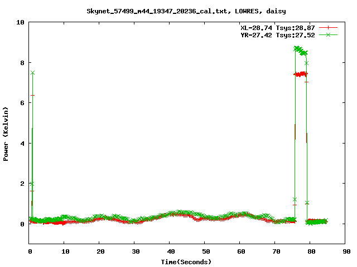The height and width of the screenshot is (267, 357).
Task: Click the green calibration plateau near 8.7 Kelvin
Action: [301, 51]
